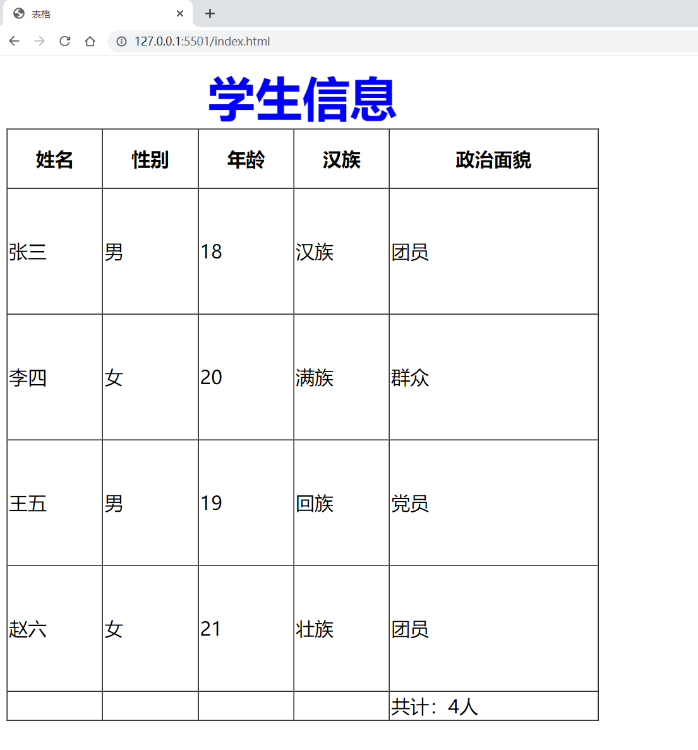Click 团员 in 赵六's row

(493, 629)
